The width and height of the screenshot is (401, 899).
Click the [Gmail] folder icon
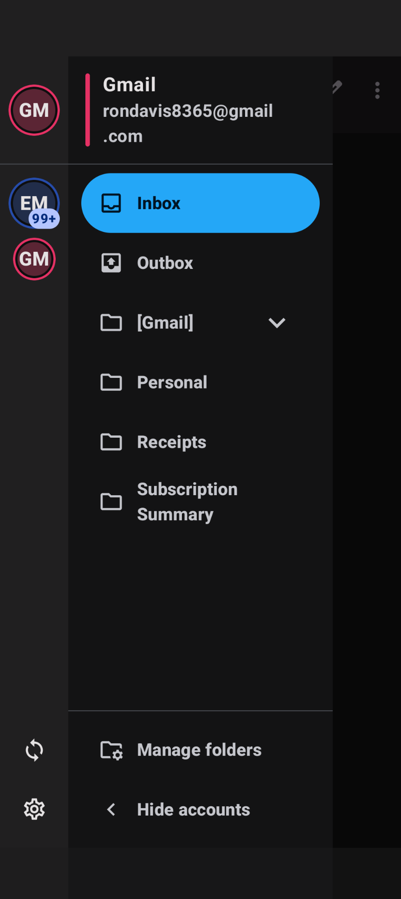click(x=111, y=323)
